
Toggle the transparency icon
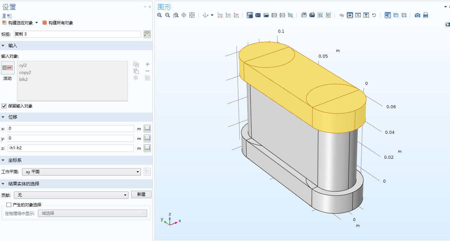(x=396, y=15)
